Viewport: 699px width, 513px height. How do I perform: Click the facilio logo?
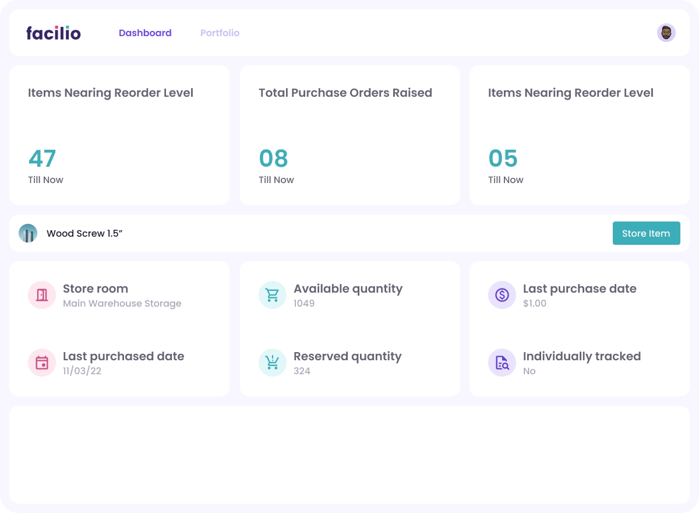click(54, 33)
